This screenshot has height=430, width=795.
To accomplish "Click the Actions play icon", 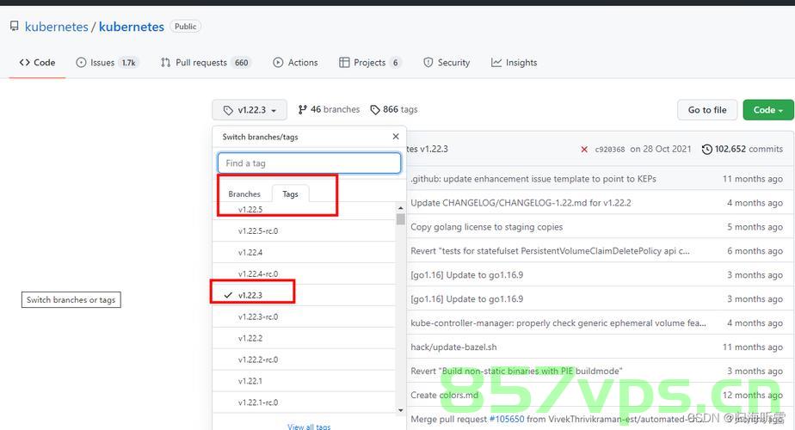I will click(x=278, y=63).
